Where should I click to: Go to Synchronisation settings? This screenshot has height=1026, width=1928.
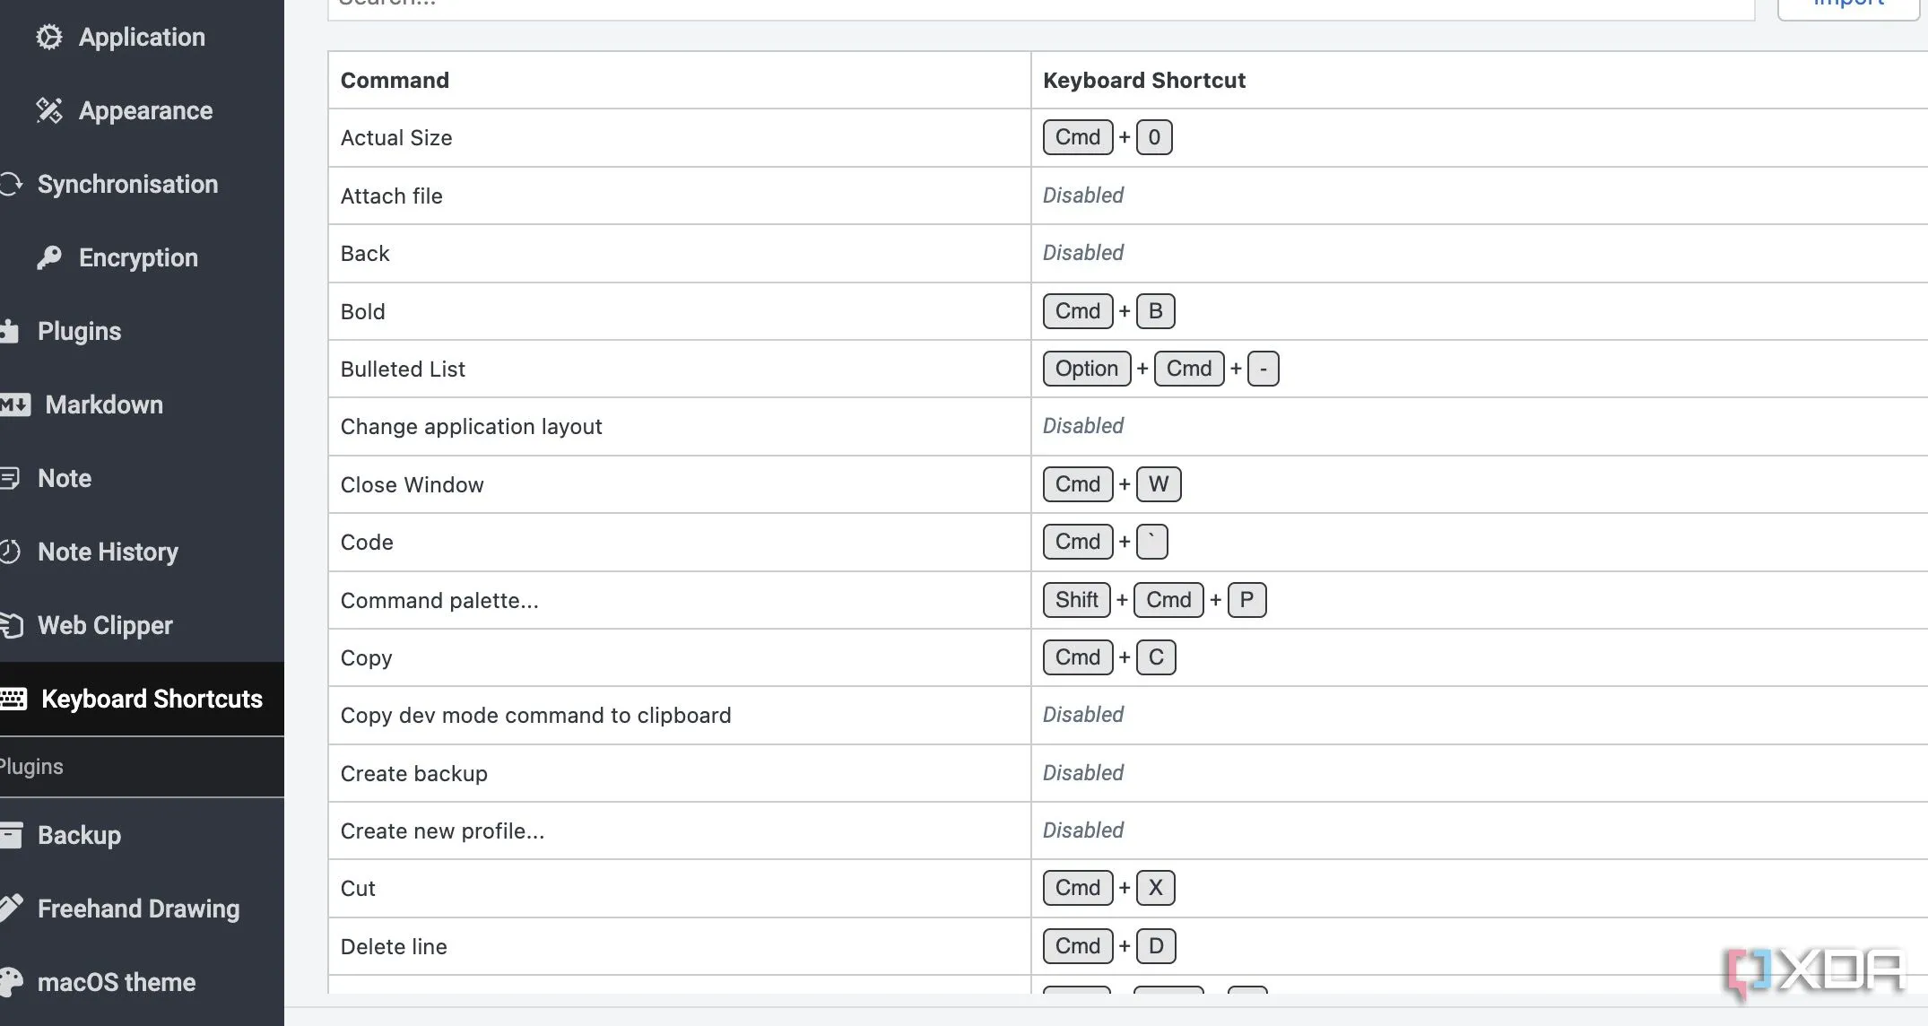tap(142, 184)
